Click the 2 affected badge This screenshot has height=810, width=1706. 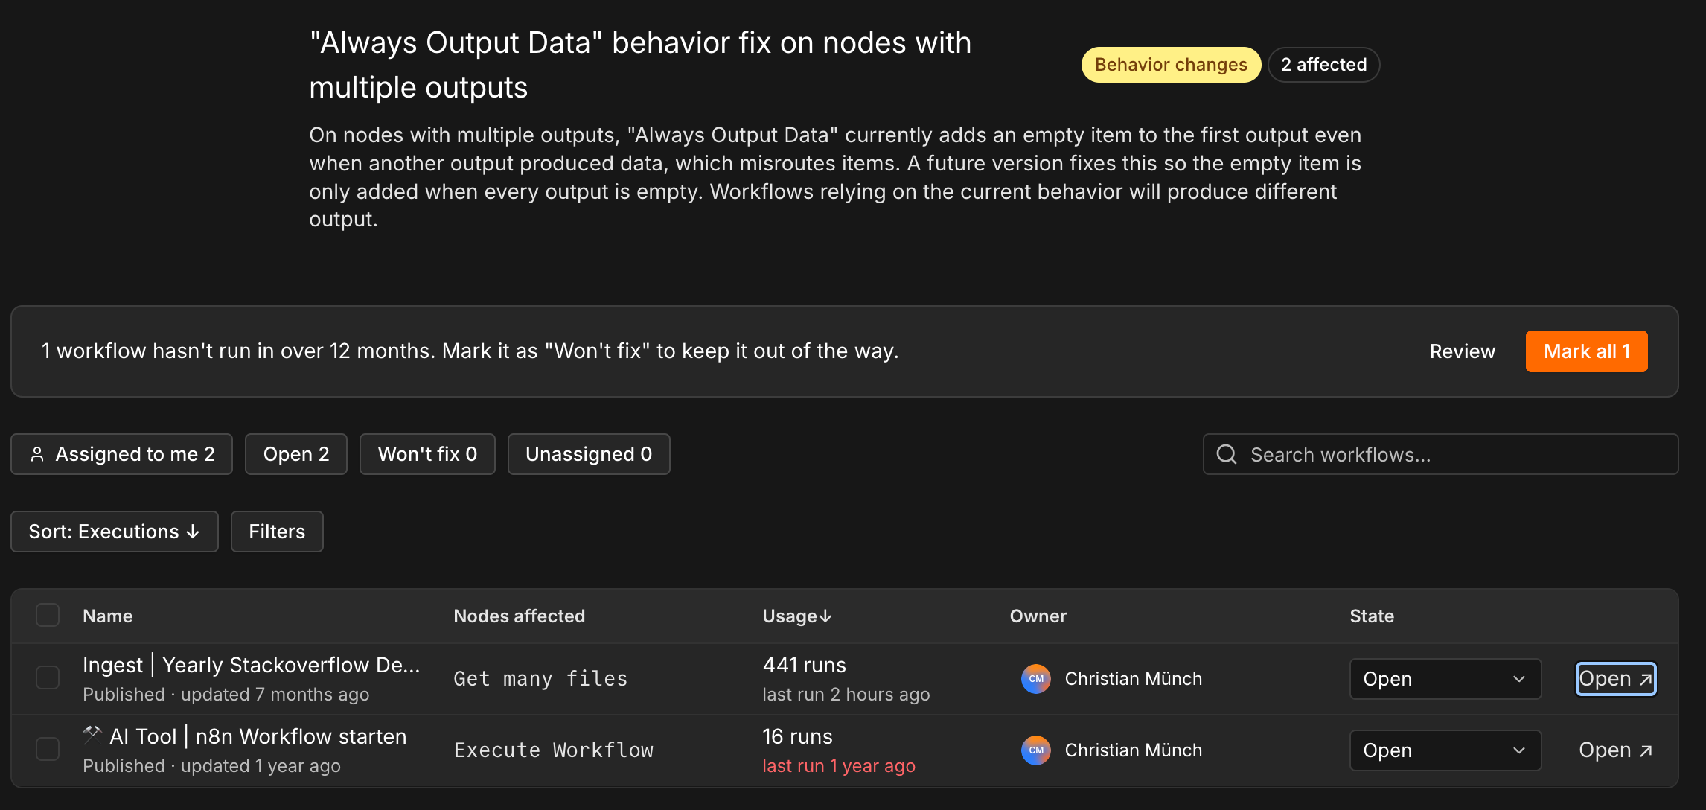click(x=1323, y=65)
